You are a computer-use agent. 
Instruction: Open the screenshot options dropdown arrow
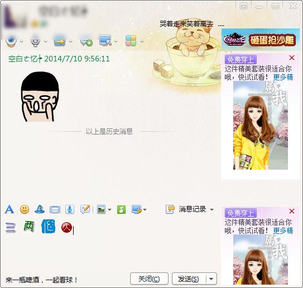145,209
